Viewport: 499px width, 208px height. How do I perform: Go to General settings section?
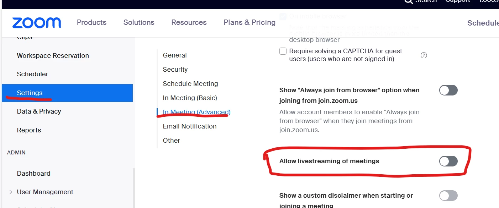pos(175,55)
